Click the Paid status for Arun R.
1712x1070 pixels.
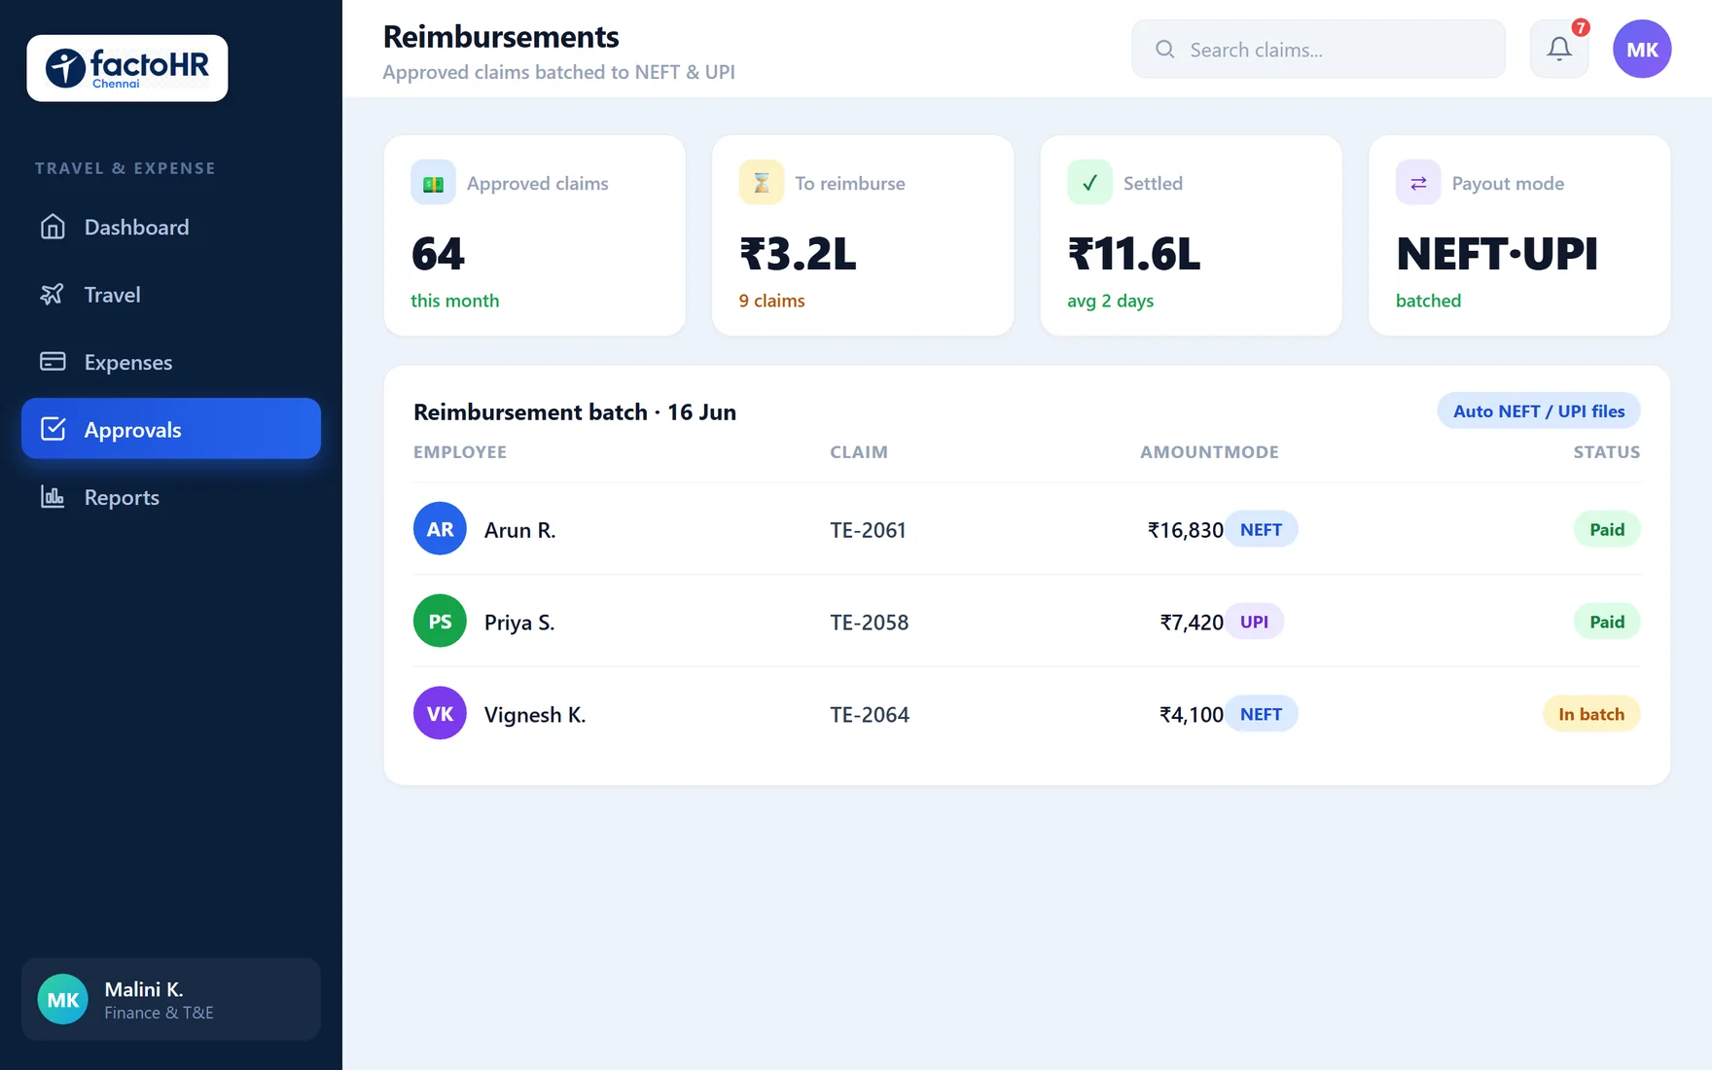pyautogui.click(x=1607, y=529)
